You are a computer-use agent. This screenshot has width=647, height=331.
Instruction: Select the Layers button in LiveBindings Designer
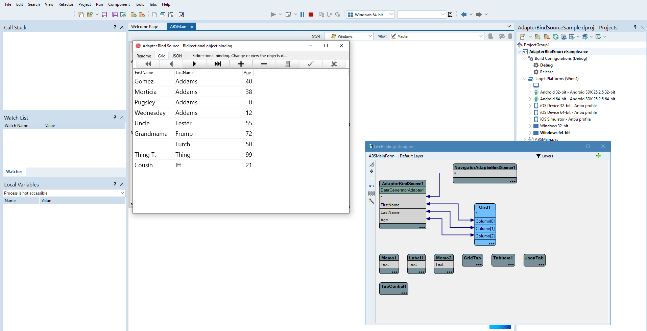[x=545, y=156]
